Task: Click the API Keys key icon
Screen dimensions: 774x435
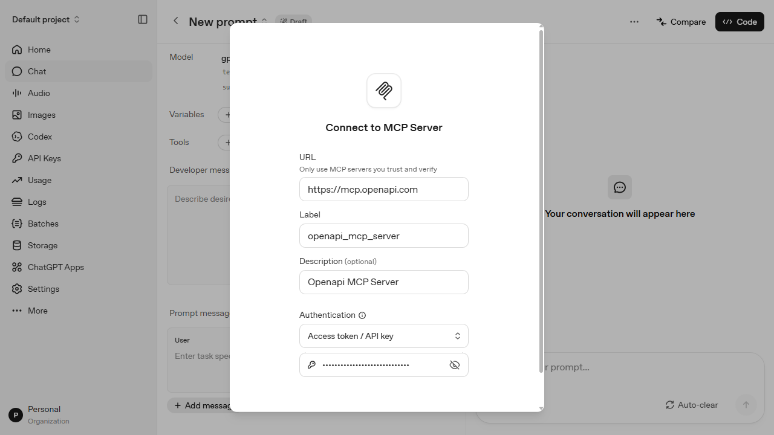Action: coord(17,158)
